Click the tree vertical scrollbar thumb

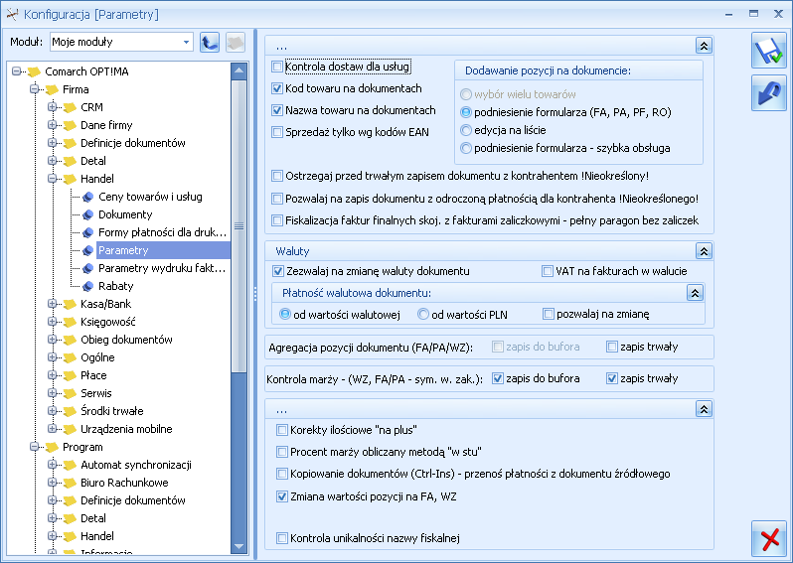click(239, 226)
